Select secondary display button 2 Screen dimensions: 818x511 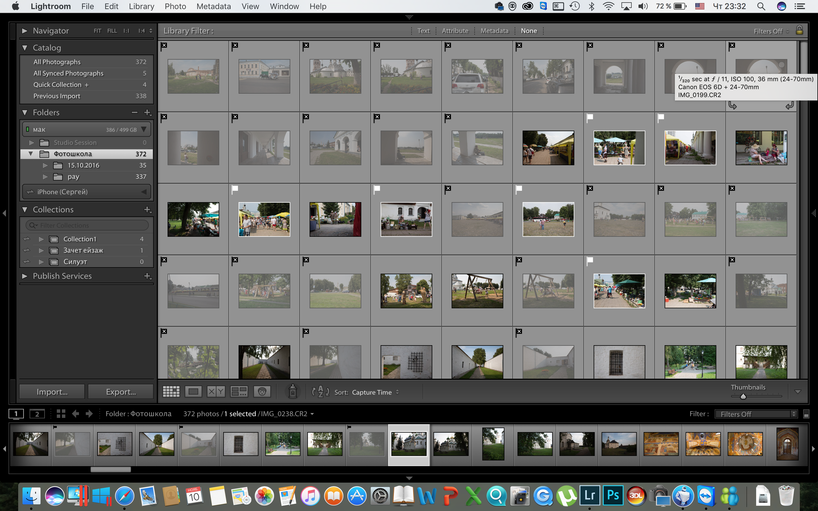(37, 414)
